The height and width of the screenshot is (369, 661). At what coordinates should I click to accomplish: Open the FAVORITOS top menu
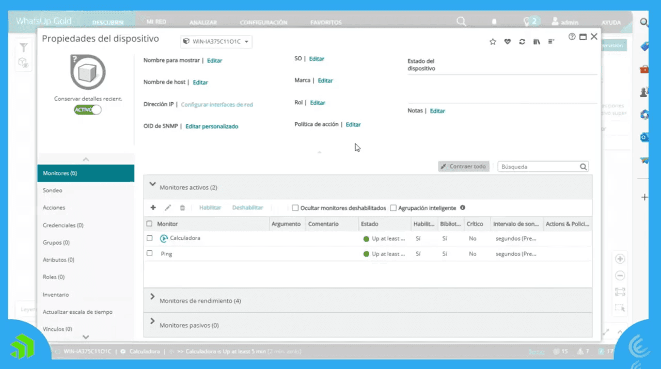click(x=326, y=23)
